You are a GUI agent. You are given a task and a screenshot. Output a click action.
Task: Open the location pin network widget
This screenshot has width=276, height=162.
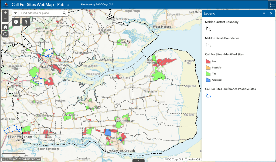coord(26,22)
